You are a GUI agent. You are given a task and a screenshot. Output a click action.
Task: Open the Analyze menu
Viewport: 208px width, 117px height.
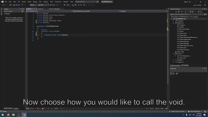coord(45,2)
